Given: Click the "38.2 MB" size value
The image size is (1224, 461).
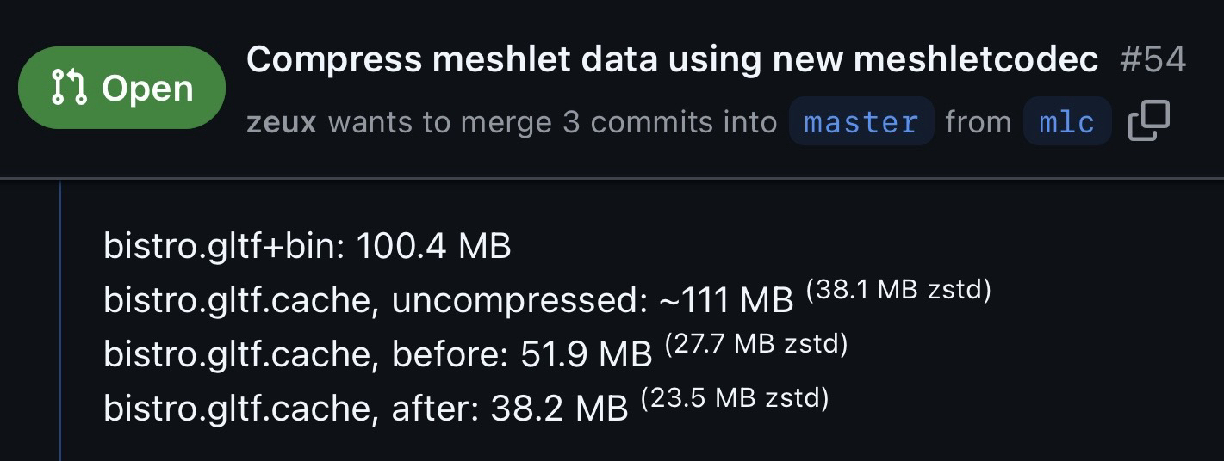Looking at the screenshot, I should [559, 409].
